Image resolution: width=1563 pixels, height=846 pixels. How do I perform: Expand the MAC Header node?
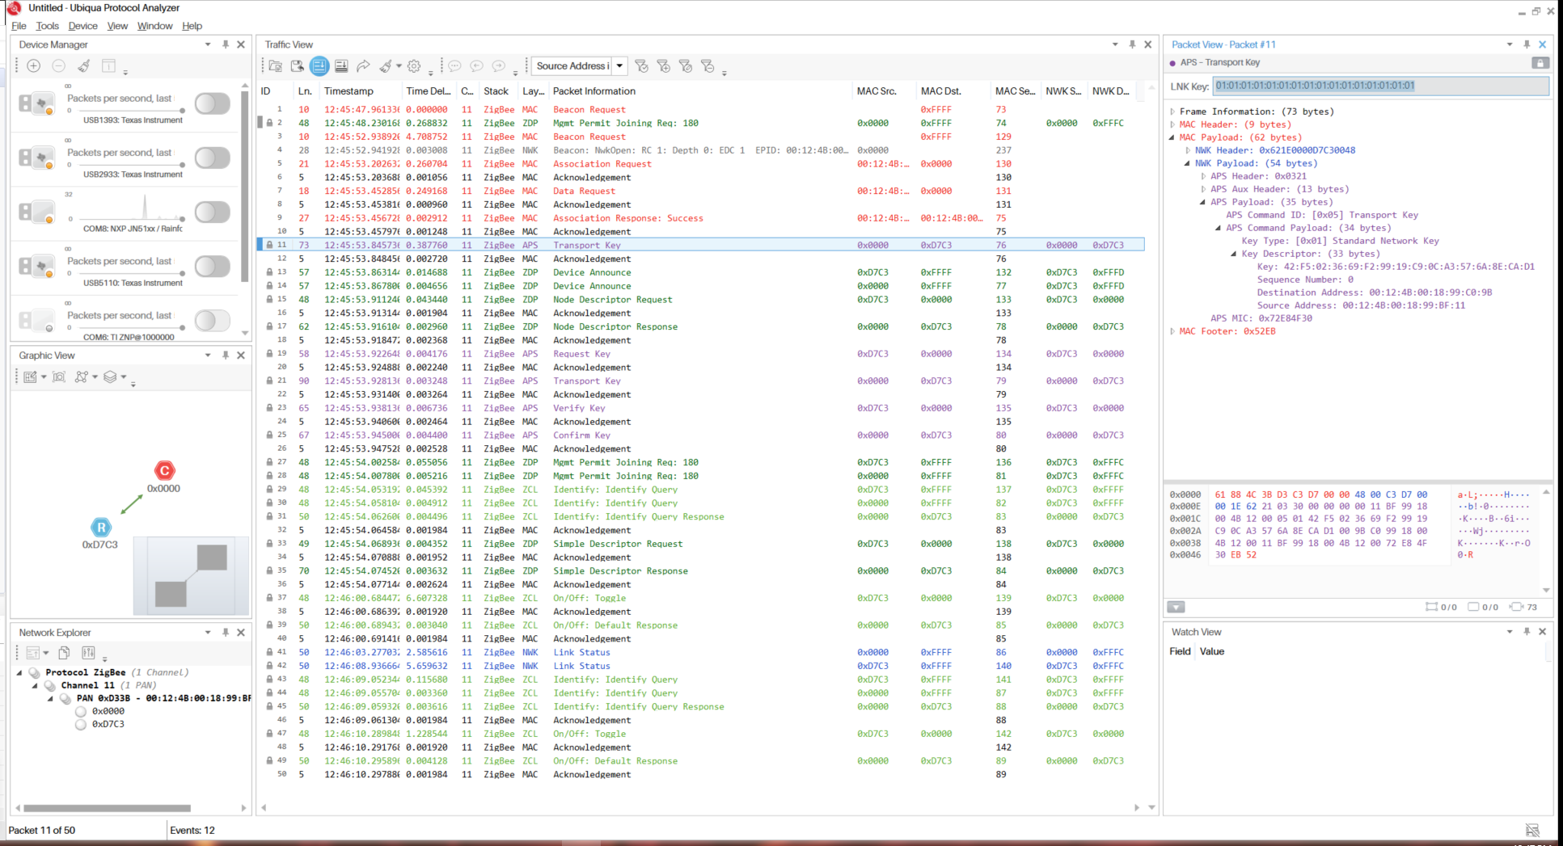click(1172, 124)
